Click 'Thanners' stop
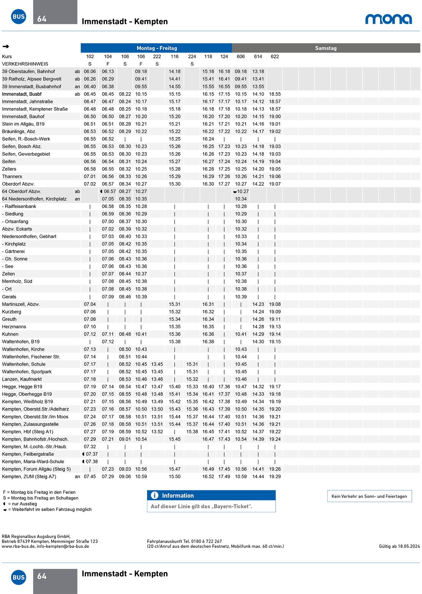The width and height of the screenshot is (422, 594). point(12,176)
